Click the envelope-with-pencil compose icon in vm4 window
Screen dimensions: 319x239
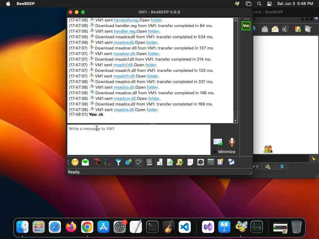pyautogui.click(x=275, y=29)
